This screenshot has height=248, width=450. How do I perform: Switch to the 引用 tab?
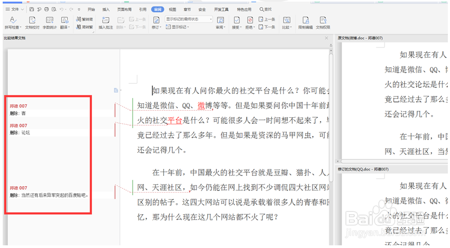(143, 10)
